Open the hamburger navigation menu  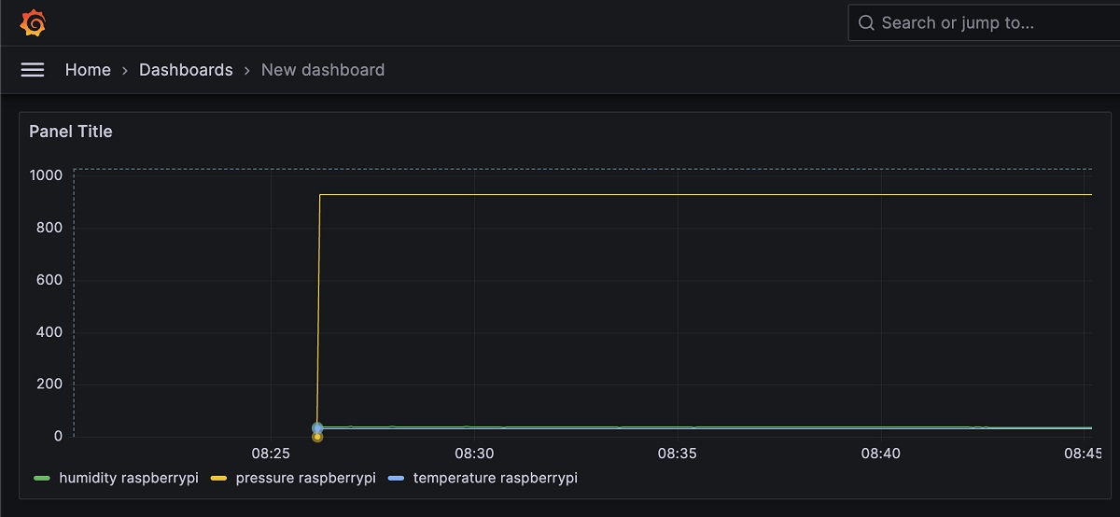click(x=33, y=70)
